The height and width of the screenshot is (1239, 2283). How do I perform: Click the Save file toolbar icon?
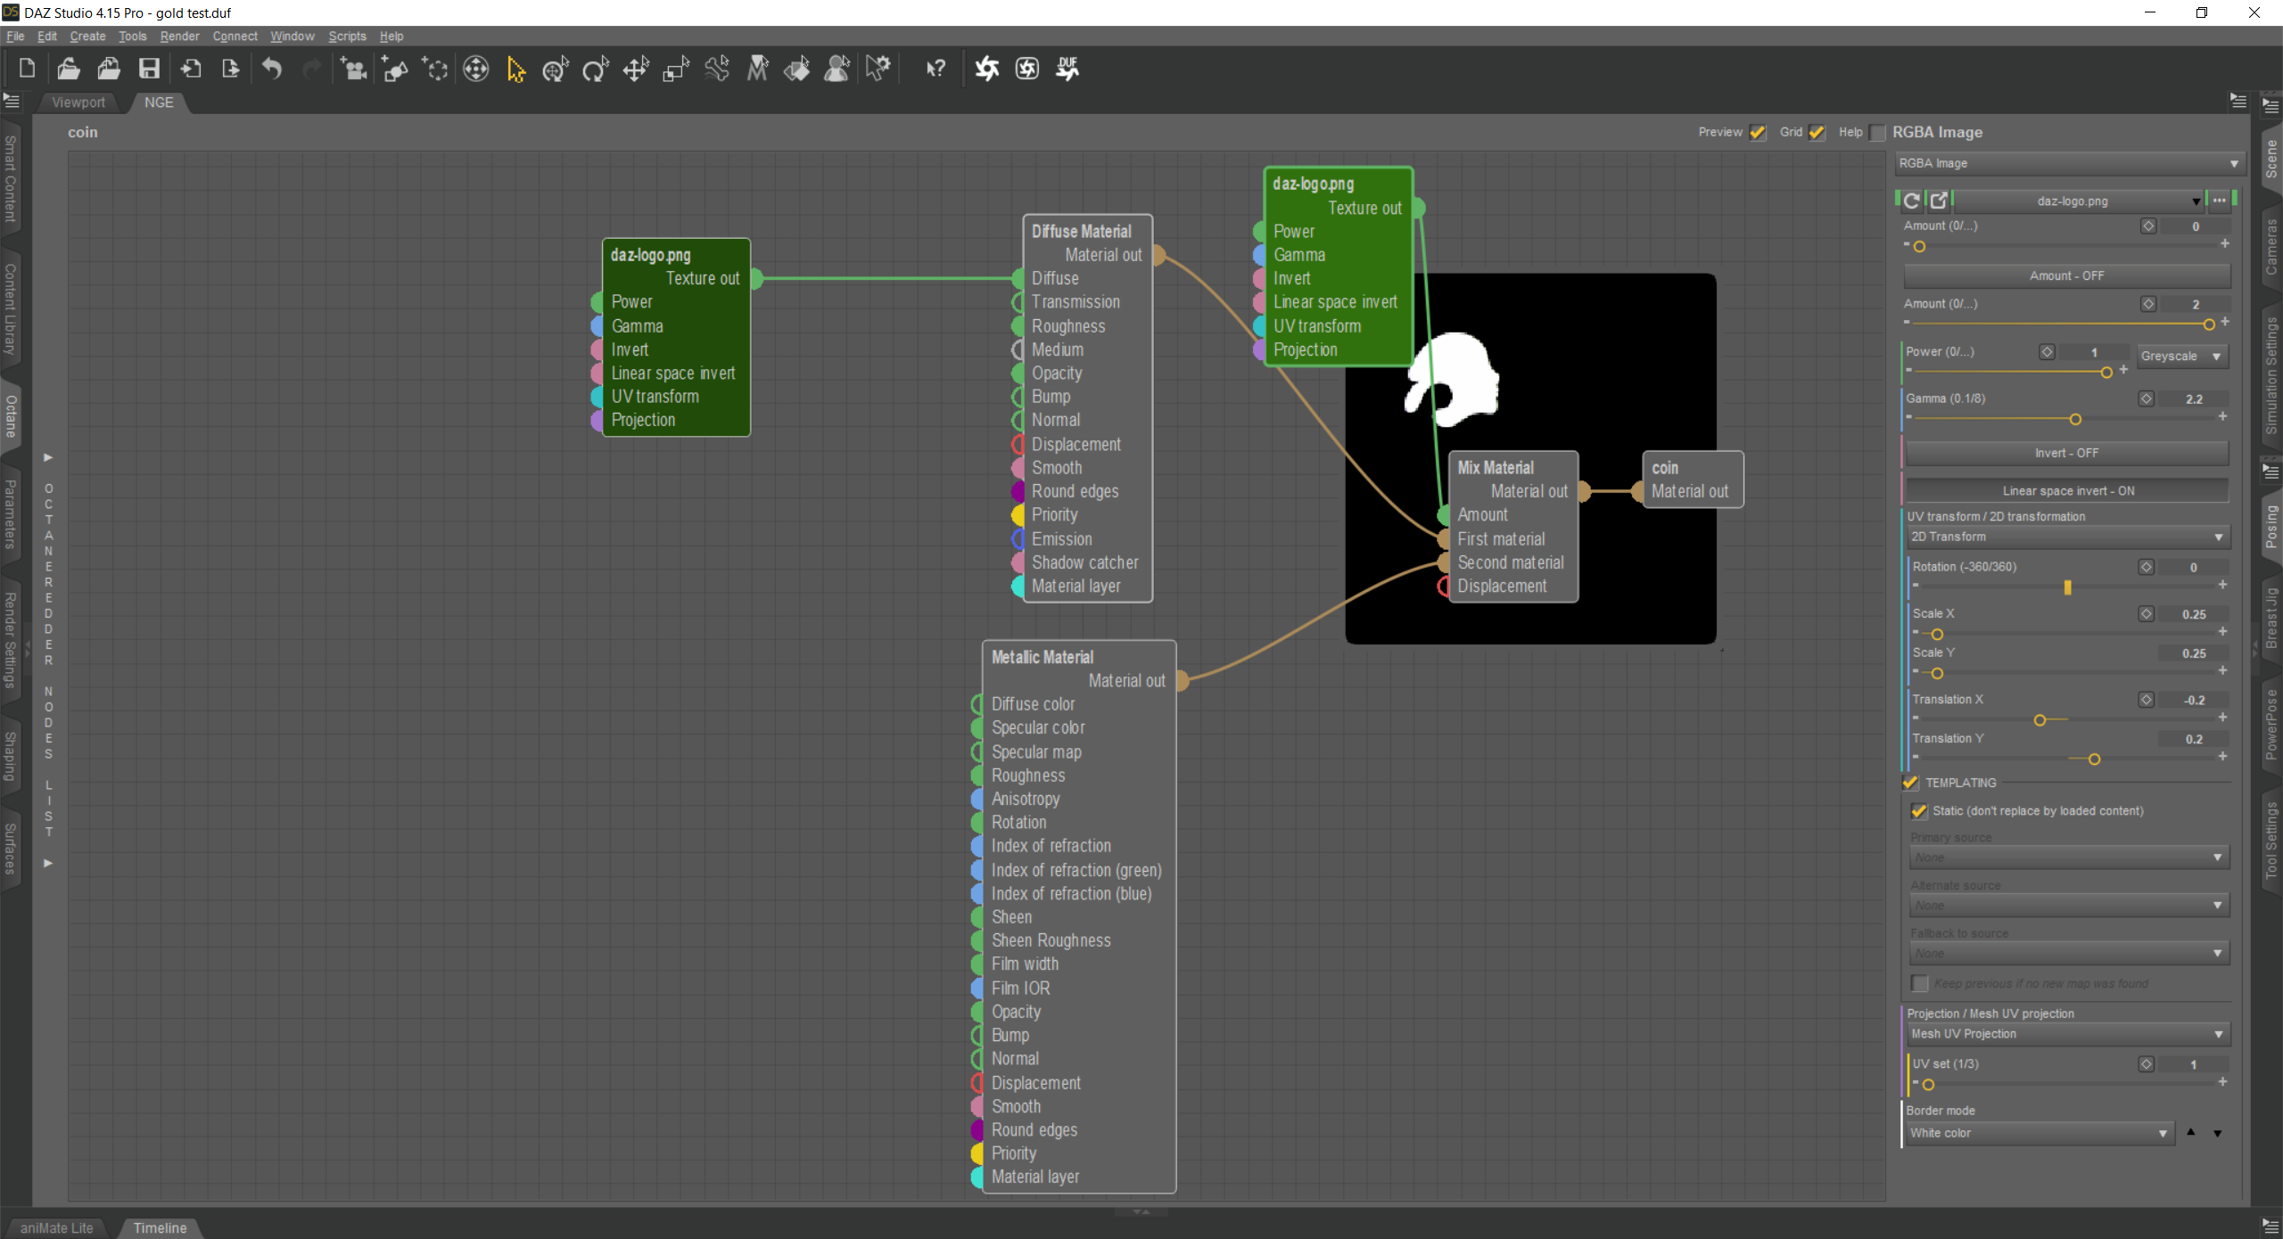click(149, 69)
